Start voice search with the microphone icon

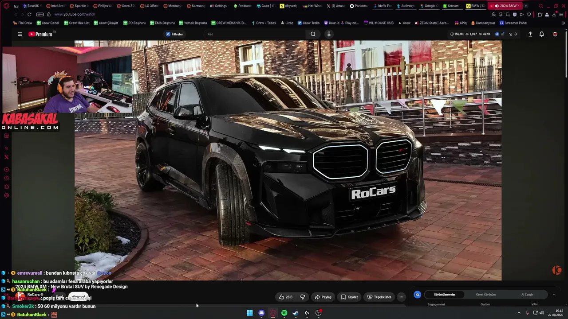pos(329,34)
